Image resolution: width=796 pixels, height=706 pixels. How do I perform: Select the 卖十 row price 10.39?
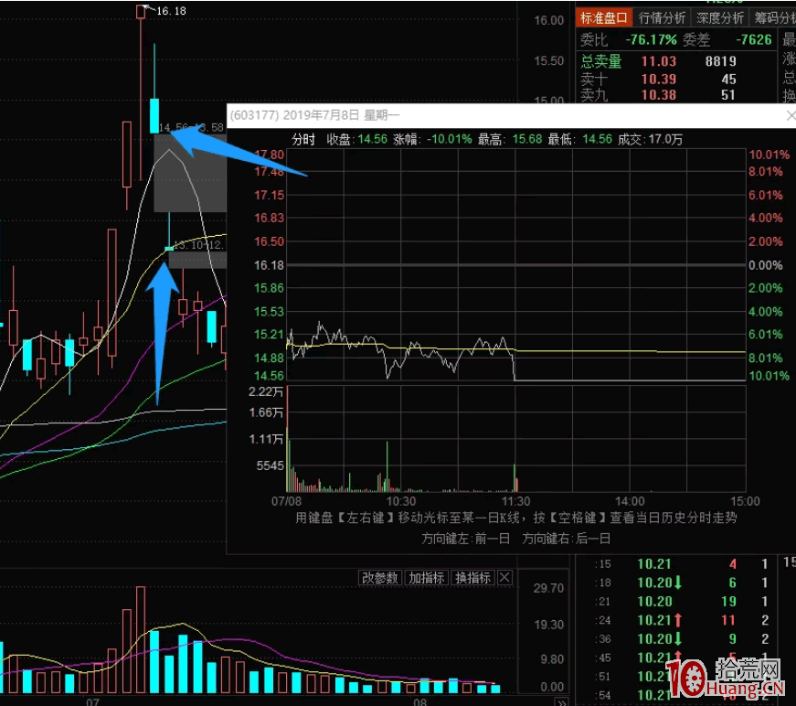(x=658, y=80)
